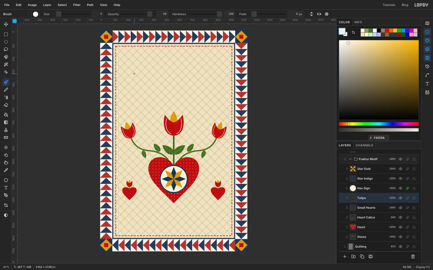
Task: Click the Hardness value field 100
Action: click(229, 14)
